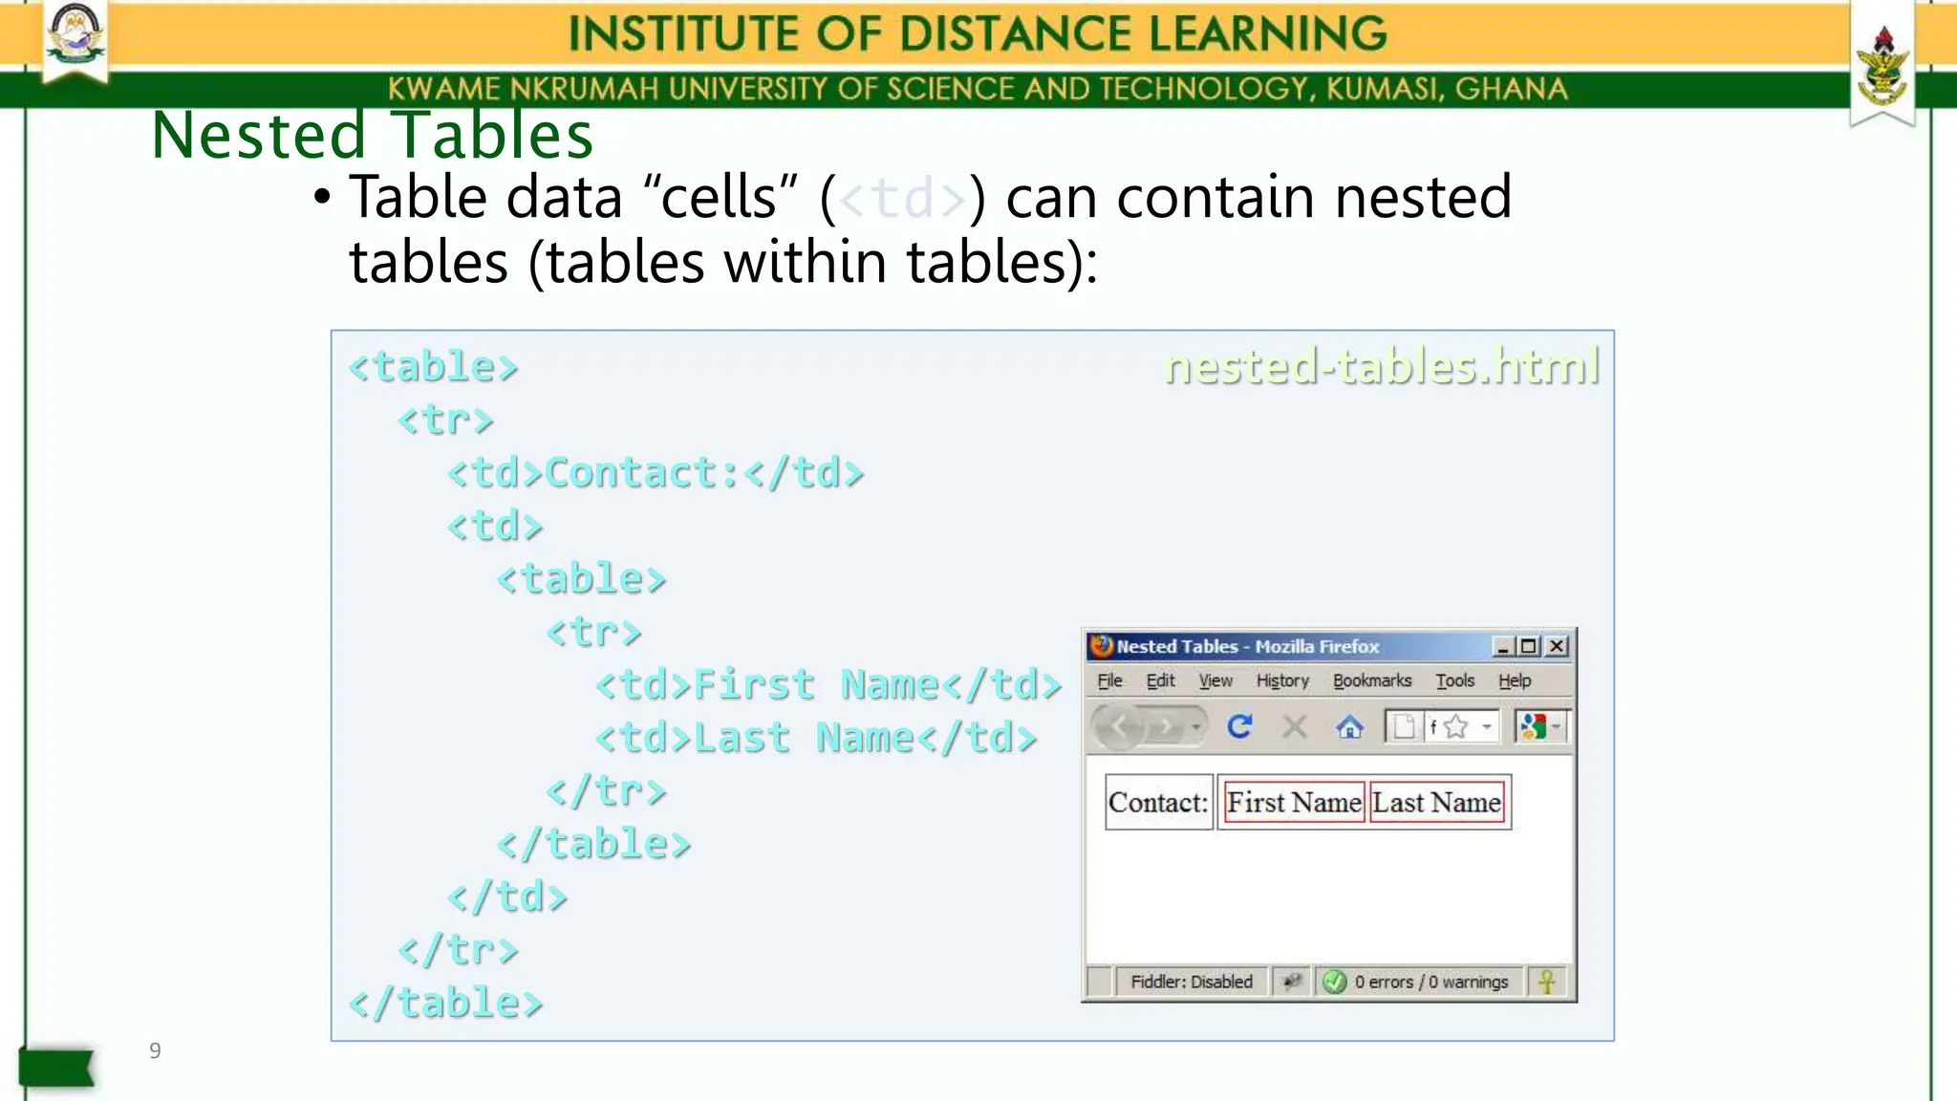
Task: Click the gray Stop loading X icon
Action: [1295, 727]
